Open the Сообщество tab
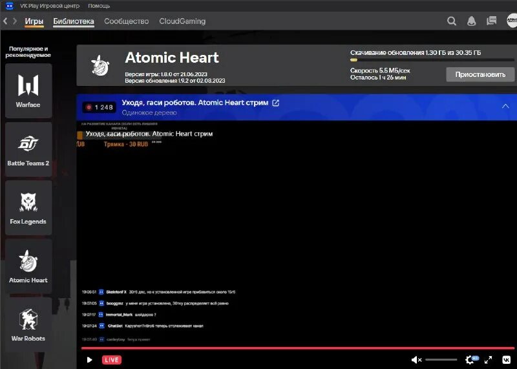Viewport: 517px width, 369px height. click(x=126, y=21)
